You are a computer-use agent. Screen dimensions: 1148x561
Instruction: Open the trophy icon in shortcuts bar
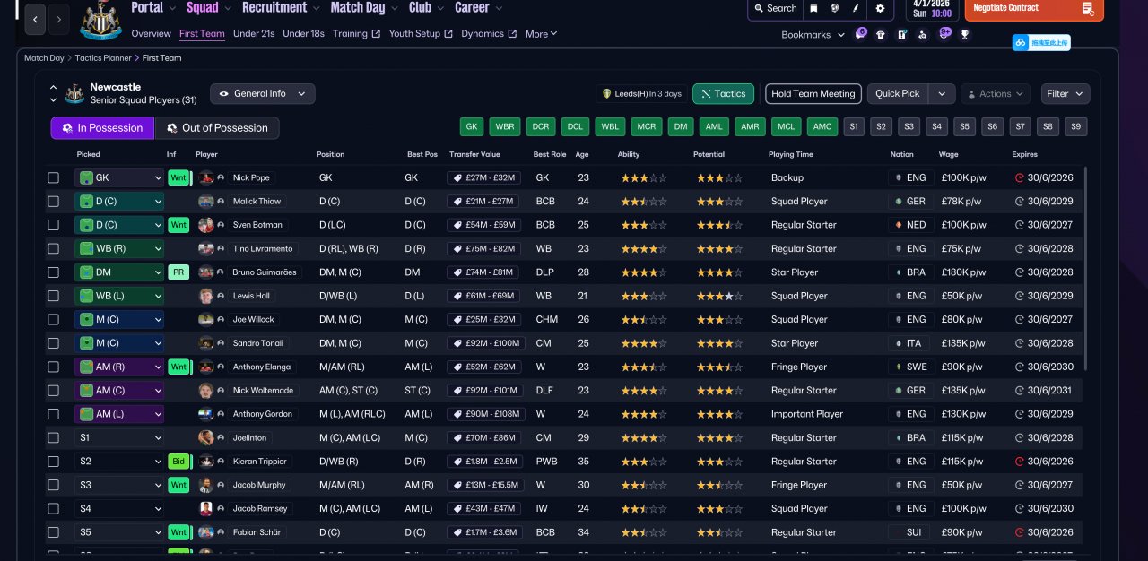pyautogui.click(x=965, y=34)
